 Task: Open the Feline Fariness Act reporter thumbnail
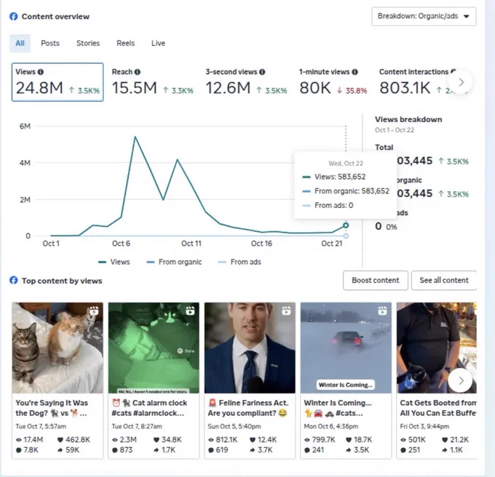250,348
